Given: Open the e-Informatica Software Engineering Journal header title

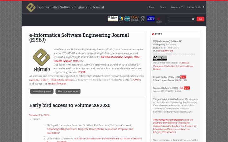Looking at the screenshot, I should 71,7.
